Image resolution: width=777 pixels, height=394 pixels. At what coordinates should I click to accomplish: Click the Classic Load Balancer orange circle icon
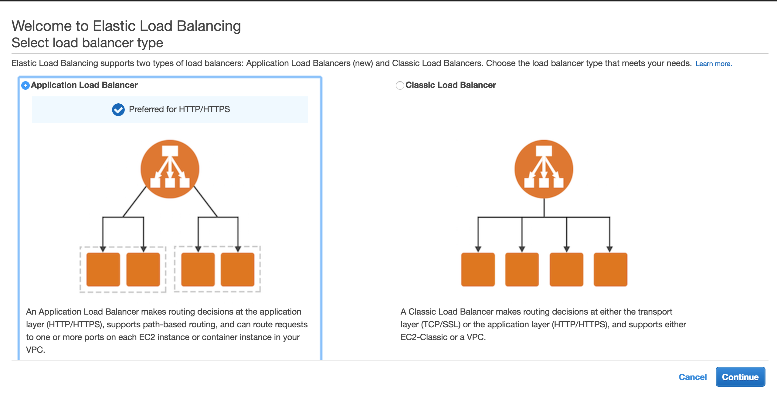point(544,169)
